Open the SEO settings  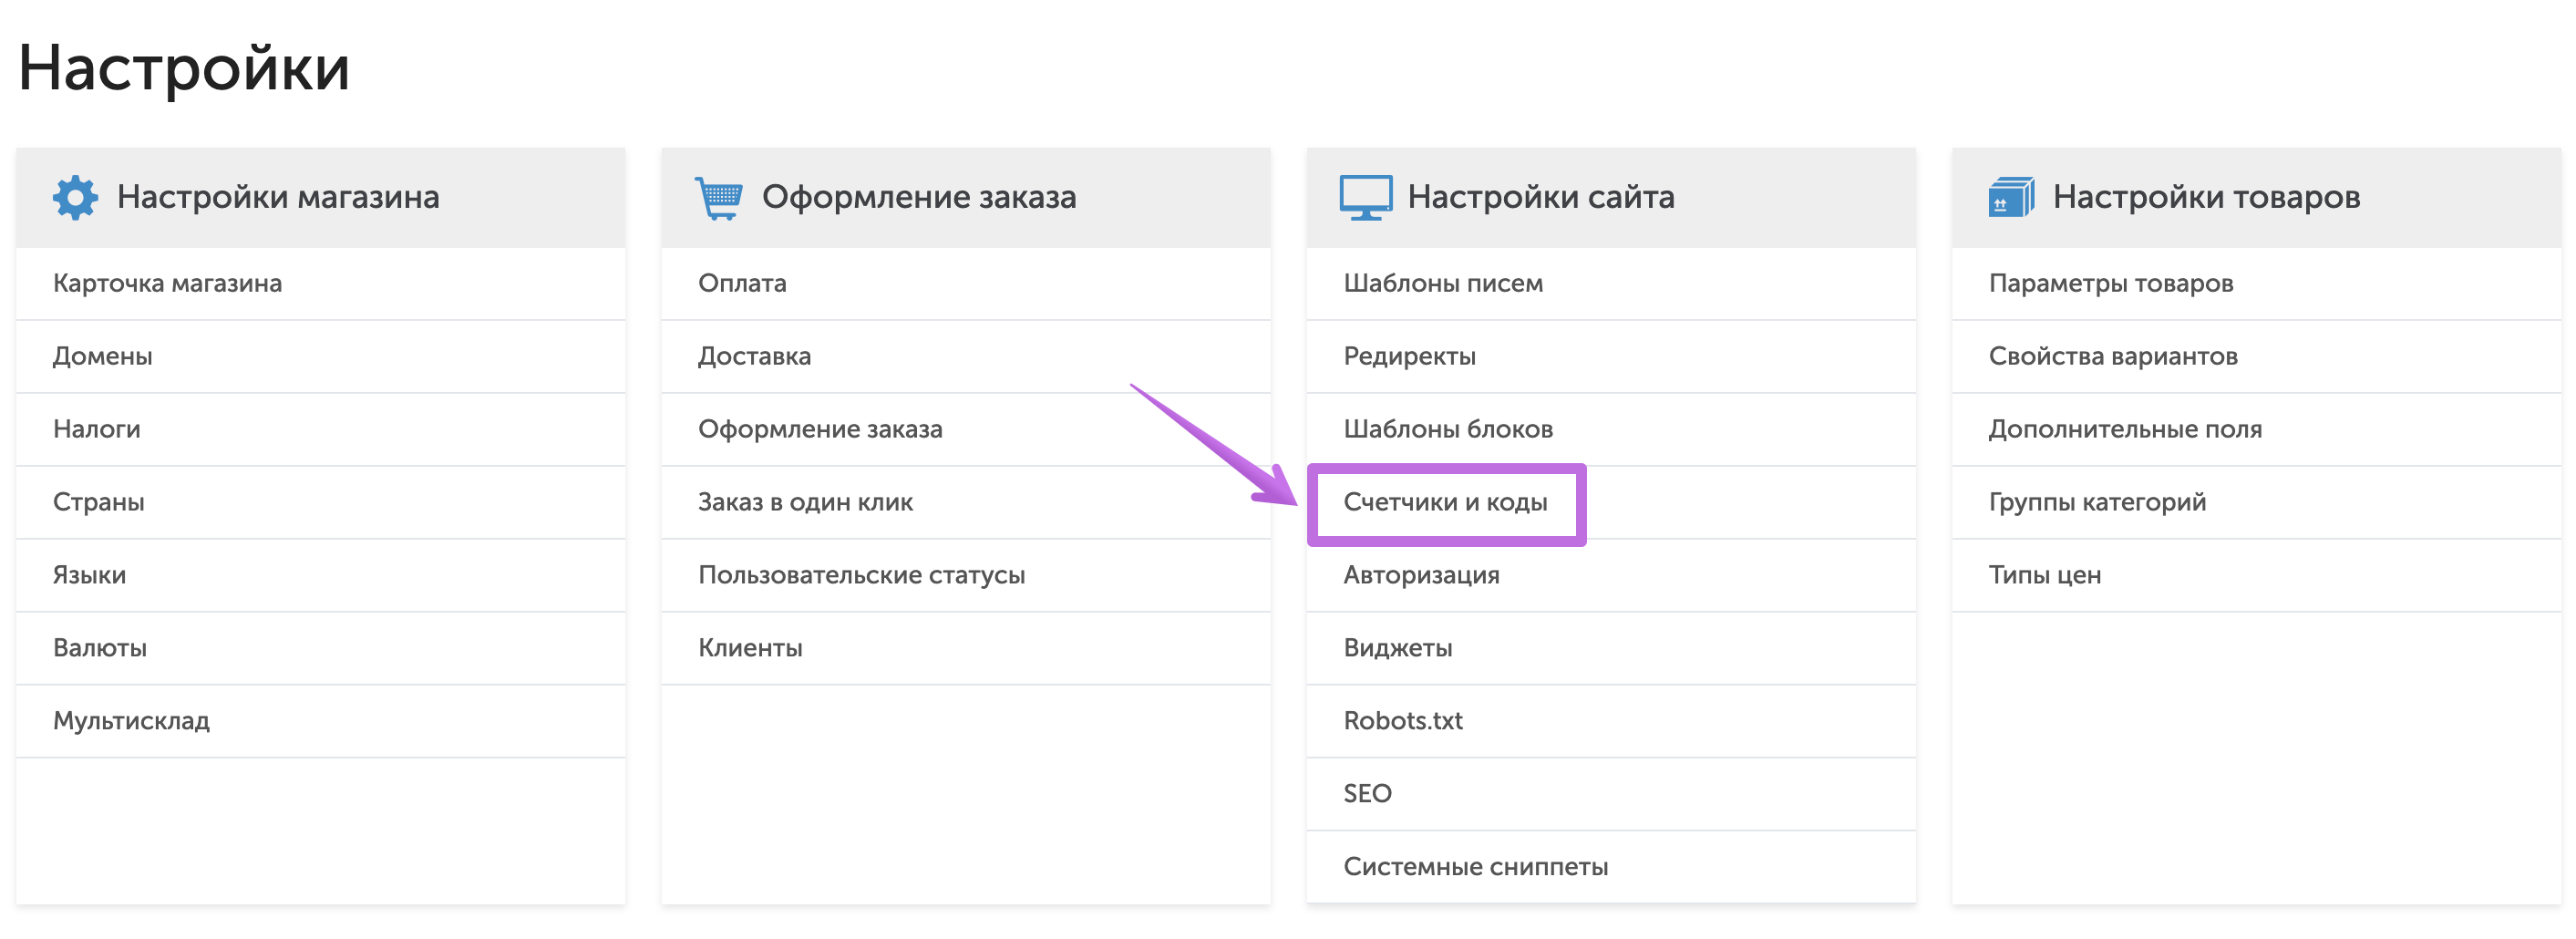tap(1367, 794)
